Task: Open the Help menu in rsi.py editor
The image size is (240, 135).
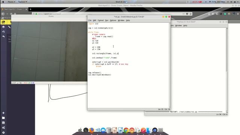Action: click(x=128, y=20)
